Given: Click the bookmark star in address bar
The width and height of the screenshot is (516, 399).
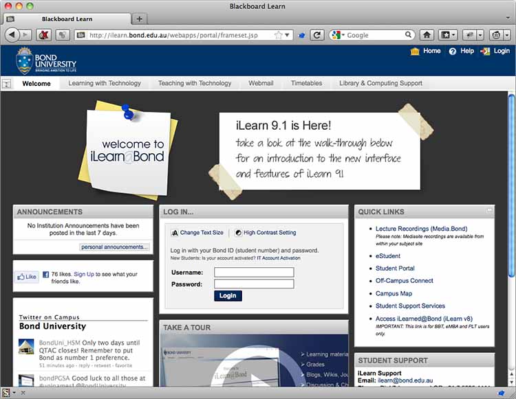Looking at the screenshot, I should point(279,35).
